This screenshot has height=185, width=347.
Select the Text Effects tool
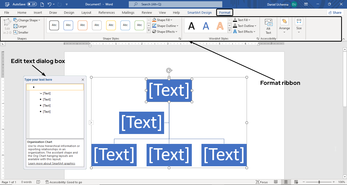click(x=244, y=31)
